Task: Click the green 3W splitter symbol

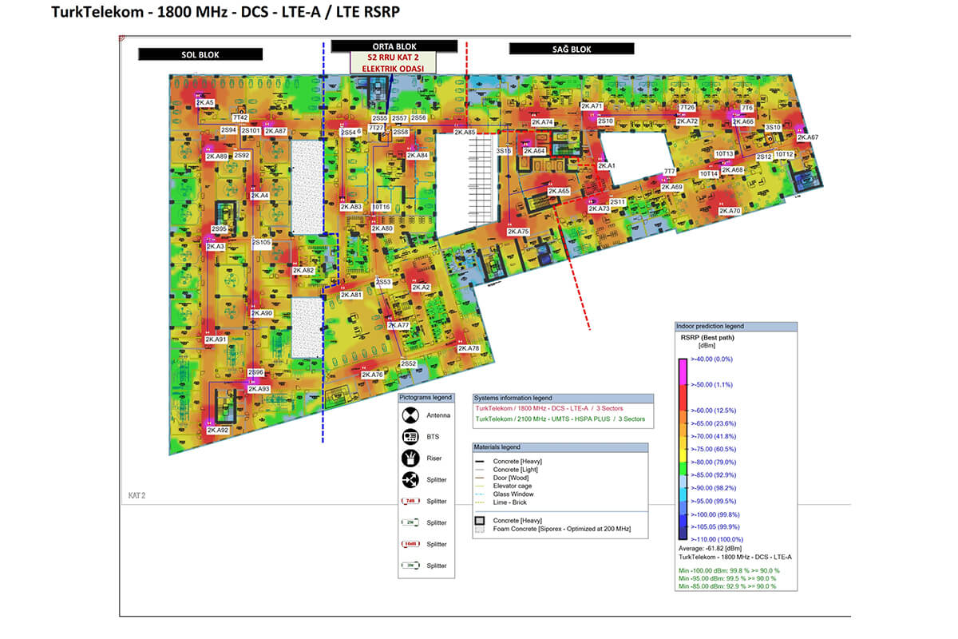Action: click(x=411, y=566)
